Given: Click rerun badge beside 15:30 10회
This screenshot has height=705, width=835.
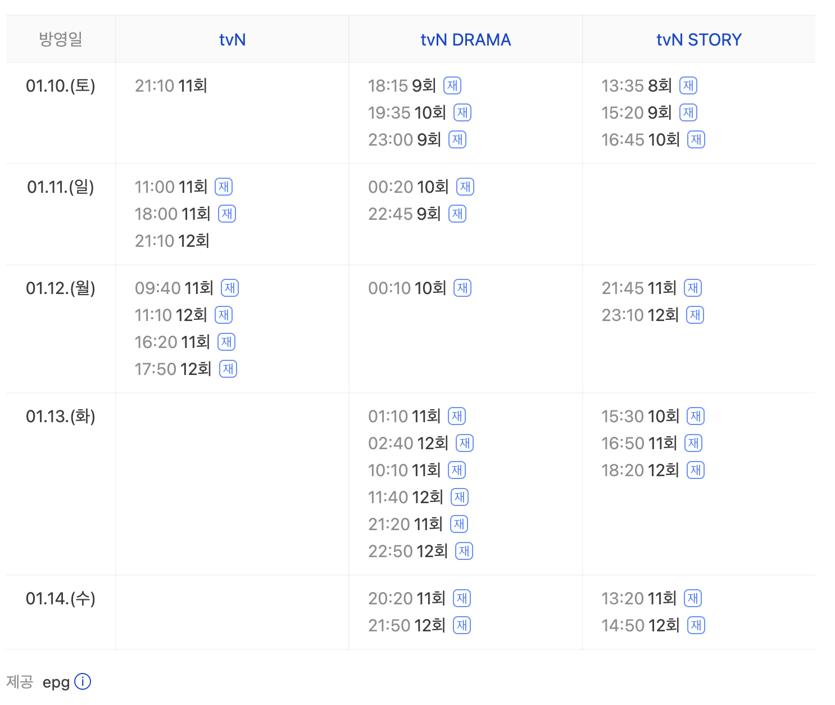Looking at the screenshot, I should (x=696, y=416).
